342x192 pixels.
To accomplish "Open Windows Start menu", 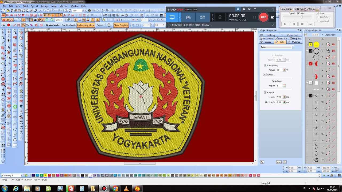I will click(5, 189).
